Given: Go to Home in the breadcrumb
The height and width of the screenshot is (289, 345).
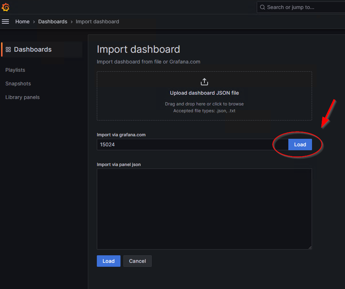Looking at the screenshot, I should tap(22, 22).
